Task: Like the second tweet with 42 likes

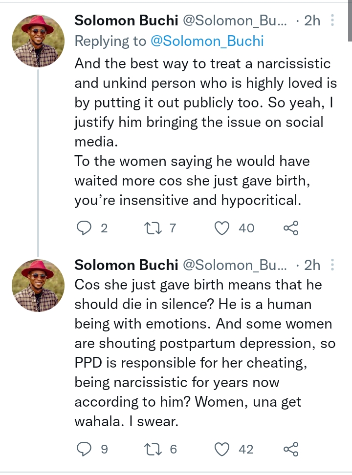Action: pyautogui.click(x=222, y=449)
